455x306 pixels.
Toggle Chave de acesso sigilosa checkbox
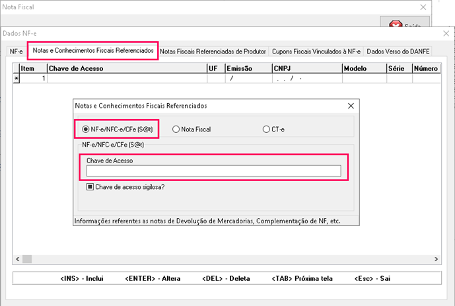click(x=90, y=186)
